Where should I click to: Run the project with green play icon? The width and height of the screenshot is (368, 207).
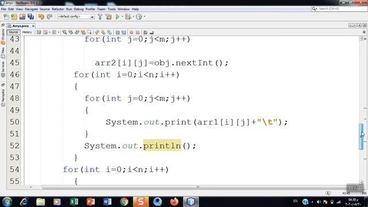(x=117, y=17)
